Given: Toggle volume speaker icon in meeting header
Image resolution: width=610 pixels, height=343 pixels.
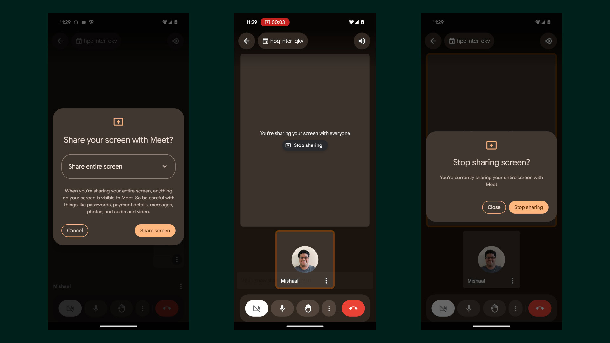Looking at the screenshot, I should pos(361,41).
